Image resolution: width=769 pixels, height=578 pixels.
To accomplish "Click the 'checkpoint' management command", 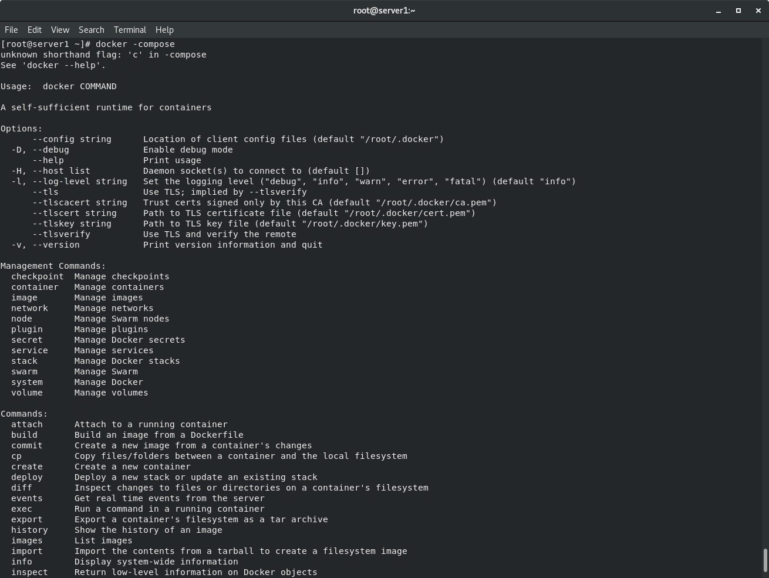I will (x=38, y=276).
